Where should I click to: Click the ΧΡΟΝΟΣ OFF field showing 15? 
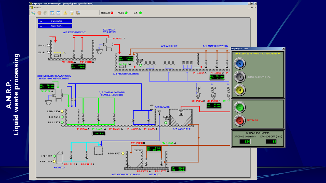(x=271, y=142)
